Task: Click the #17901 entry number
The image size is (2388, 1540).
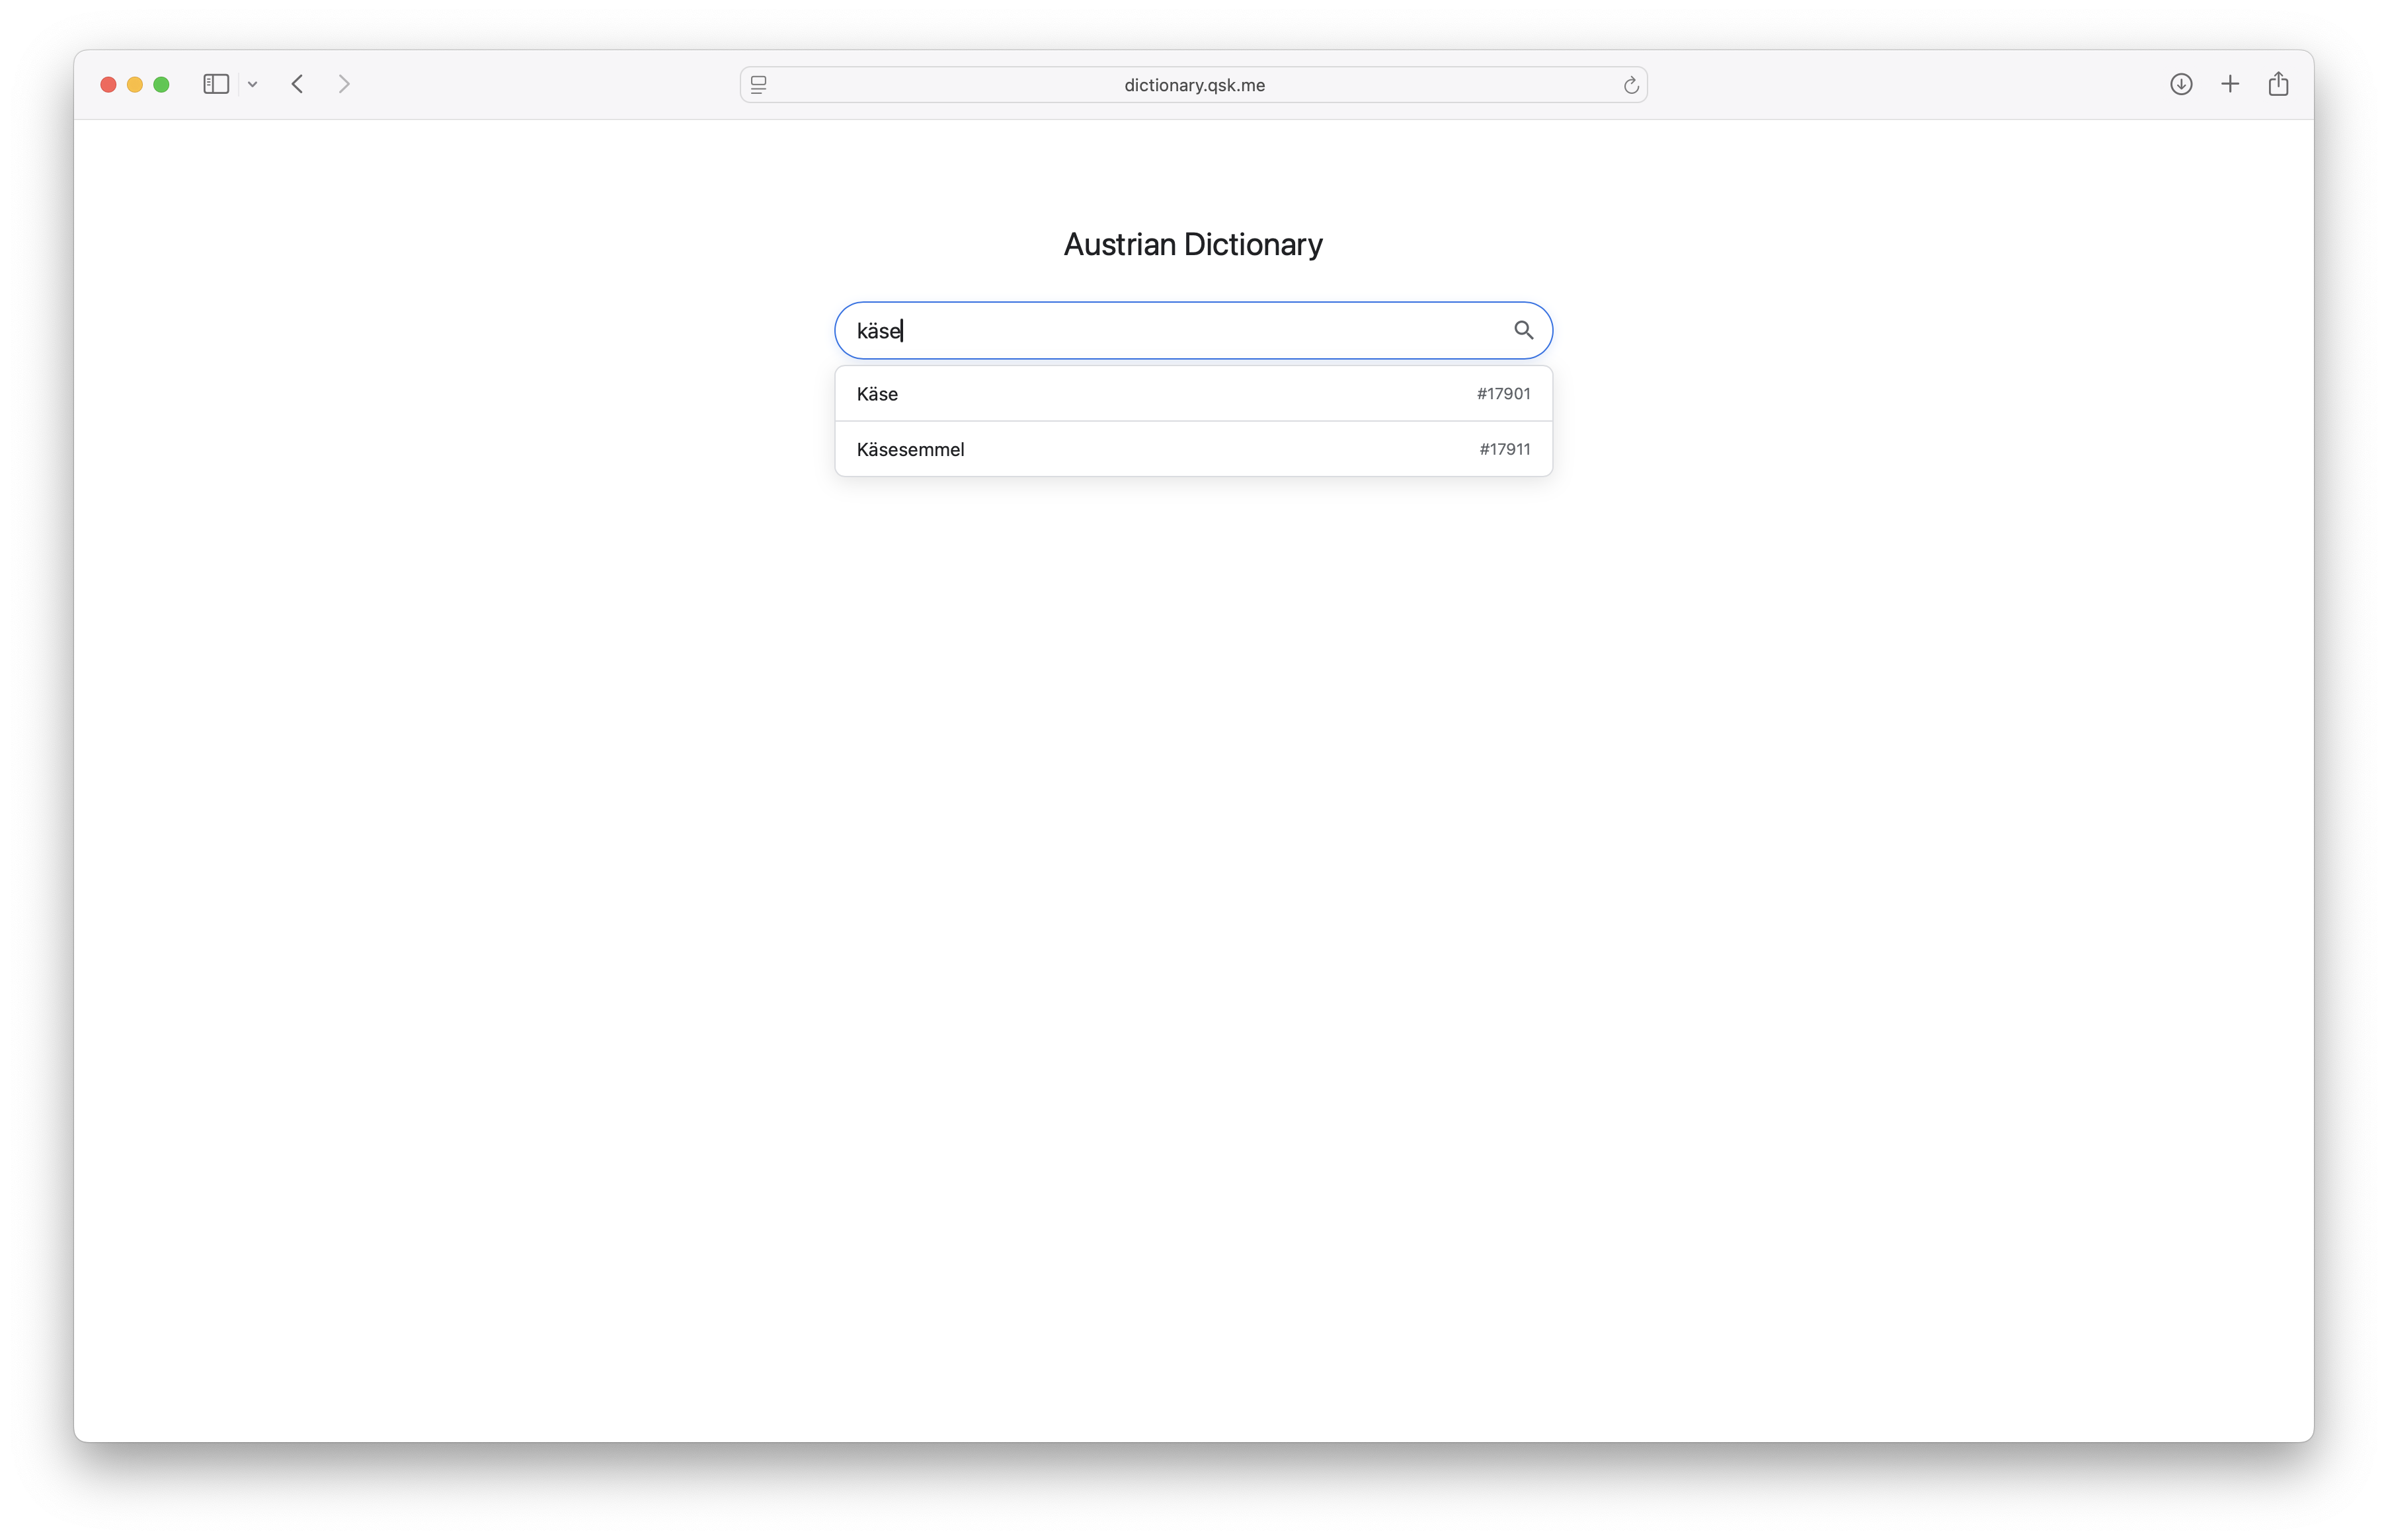Action: point(1503,394)
